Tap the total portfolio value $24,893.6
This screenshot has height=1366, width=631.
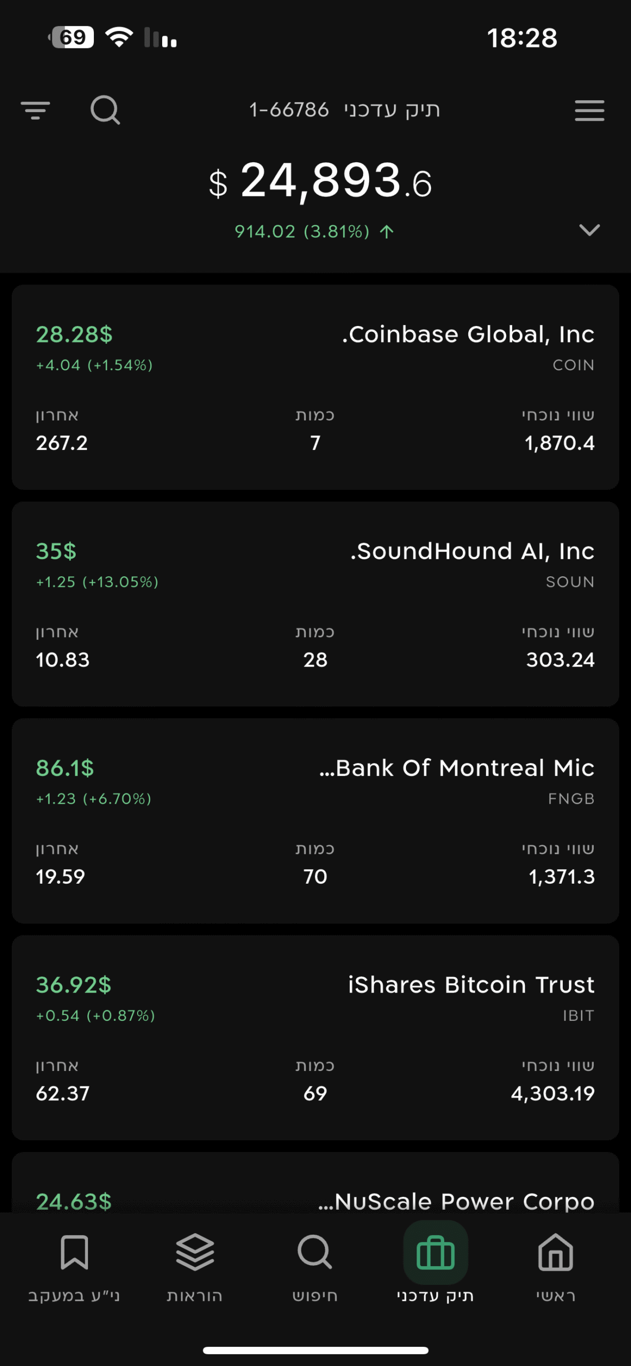pos(321,181)
